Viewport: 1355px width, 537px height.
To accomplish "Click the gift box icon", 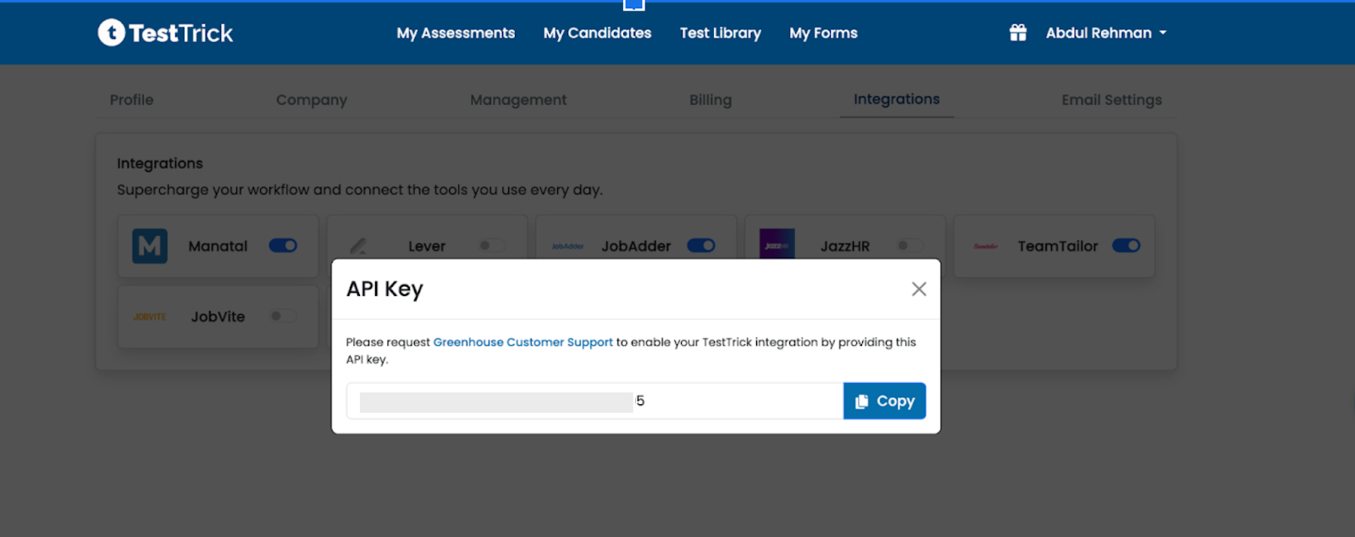I will click(1018, 33).
